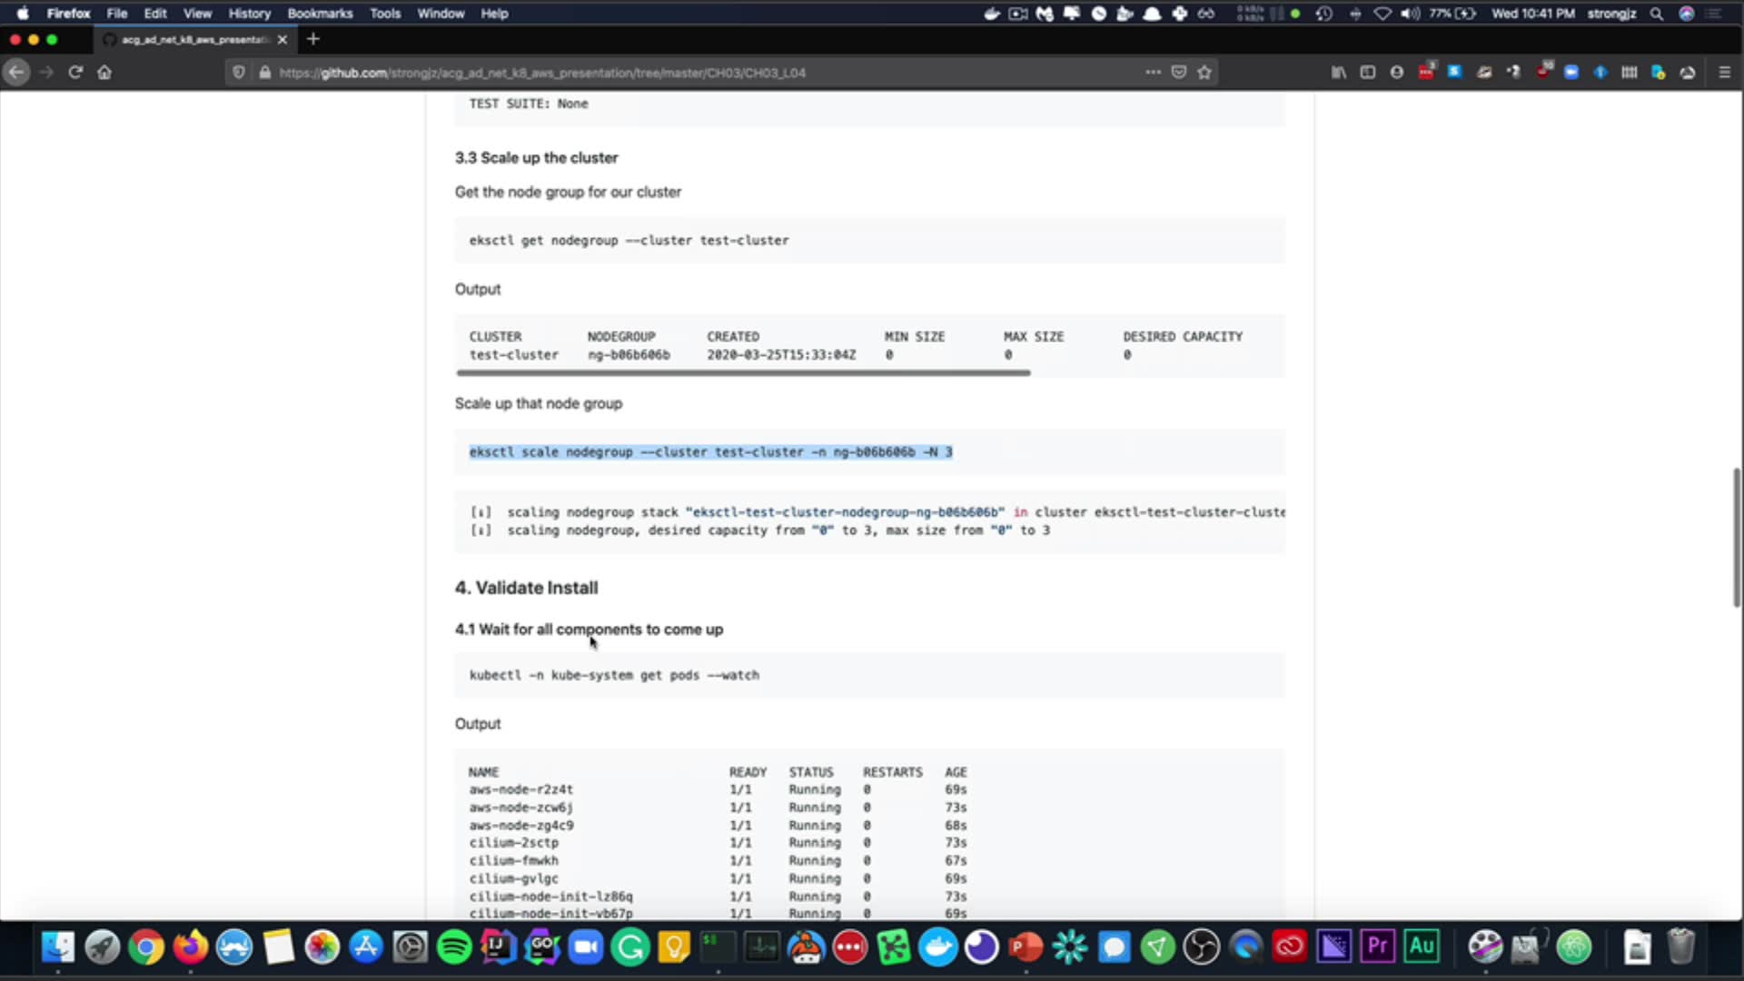Click the eksctl scale nodegroup command text
Image resolution: width=1744 pixels, height=981 pixels.
pos(710,452)
